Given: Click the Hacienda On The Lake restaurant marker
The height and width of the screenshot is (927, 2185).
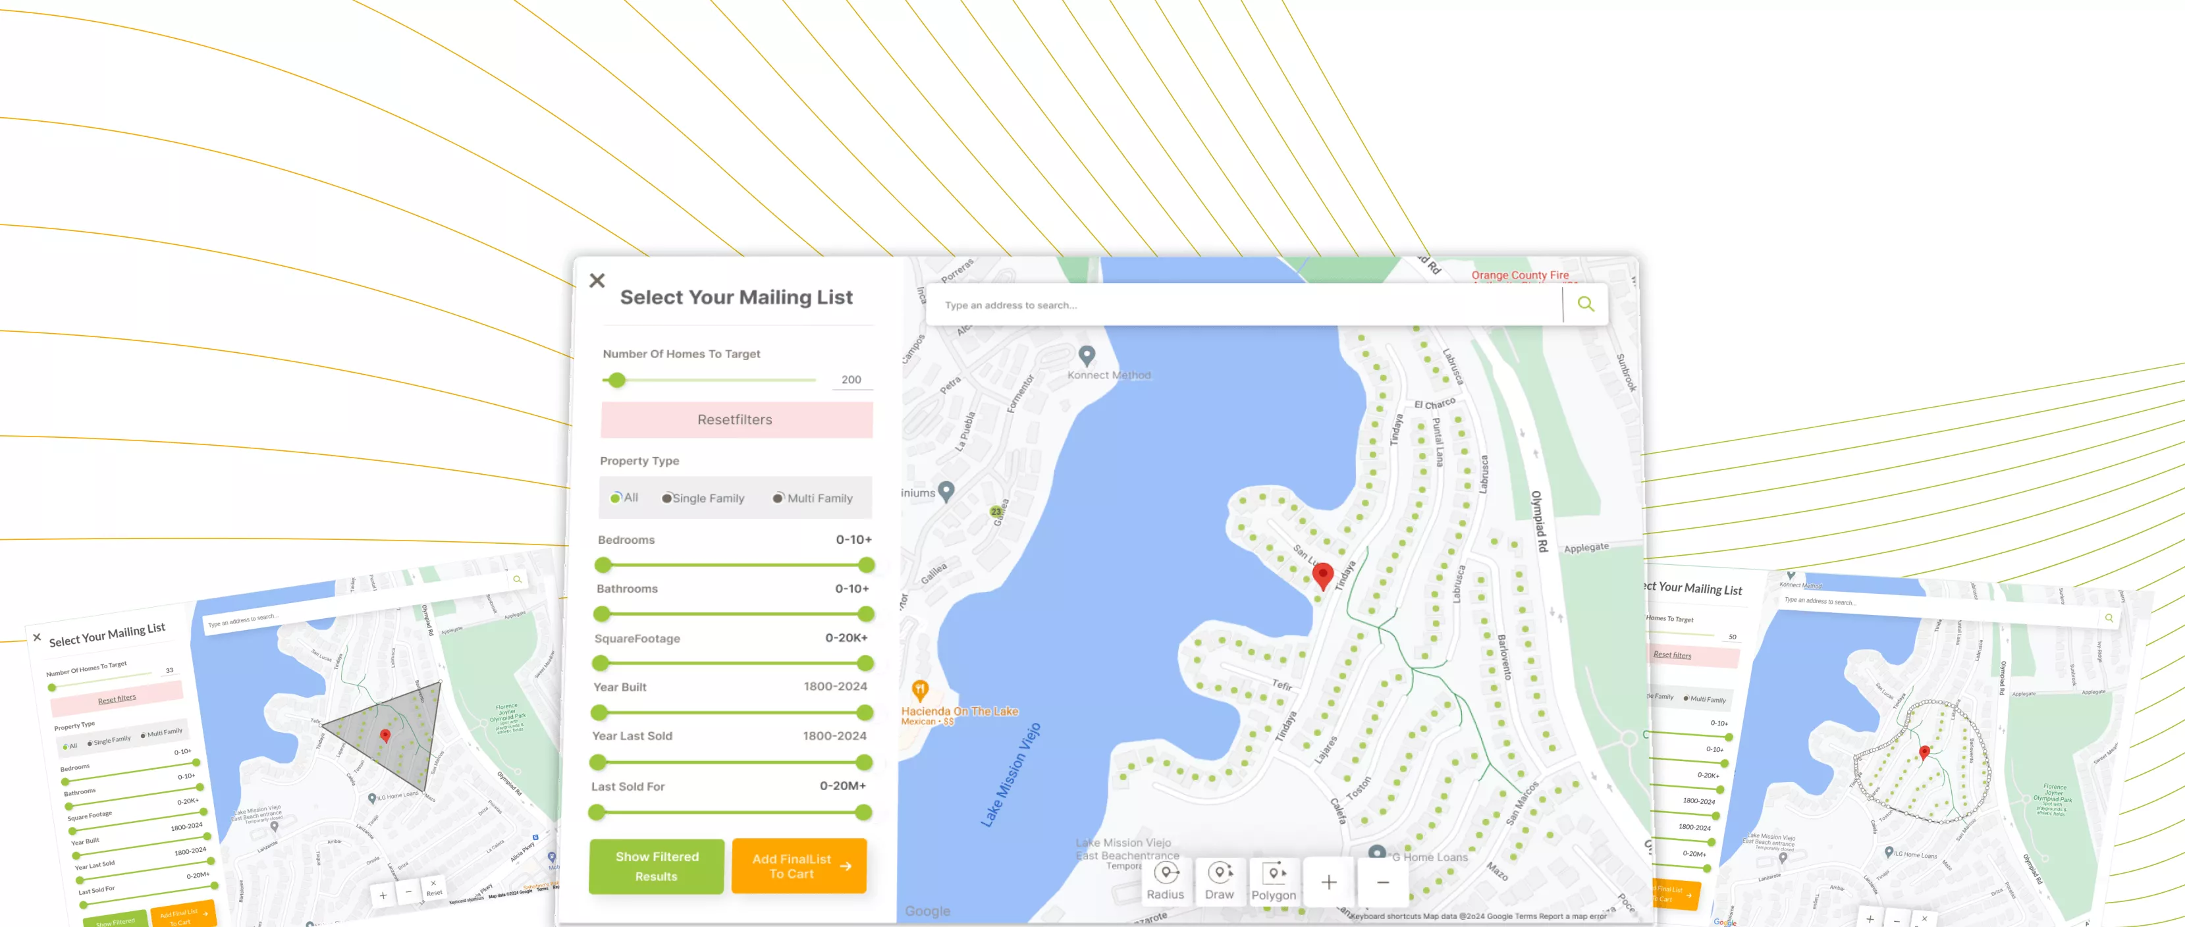Looking at the screenshot, I should 919,689.
